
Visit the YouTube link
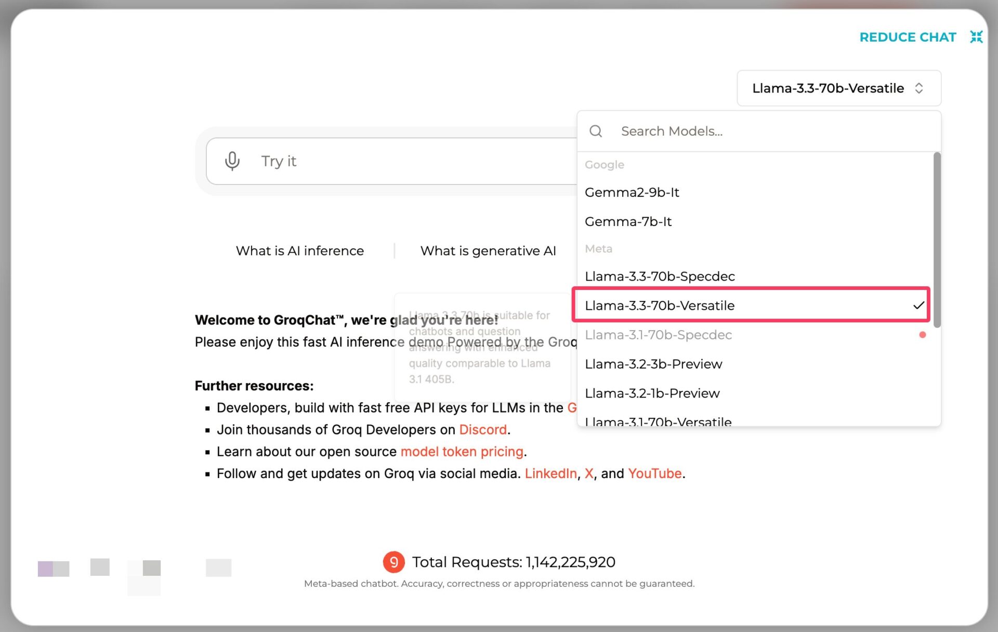pos(654,473)
